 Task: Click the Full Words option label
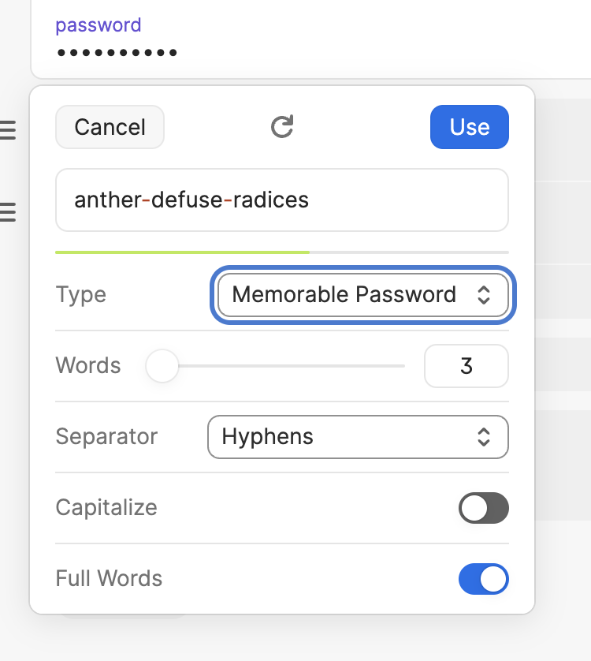coord(109,578)
